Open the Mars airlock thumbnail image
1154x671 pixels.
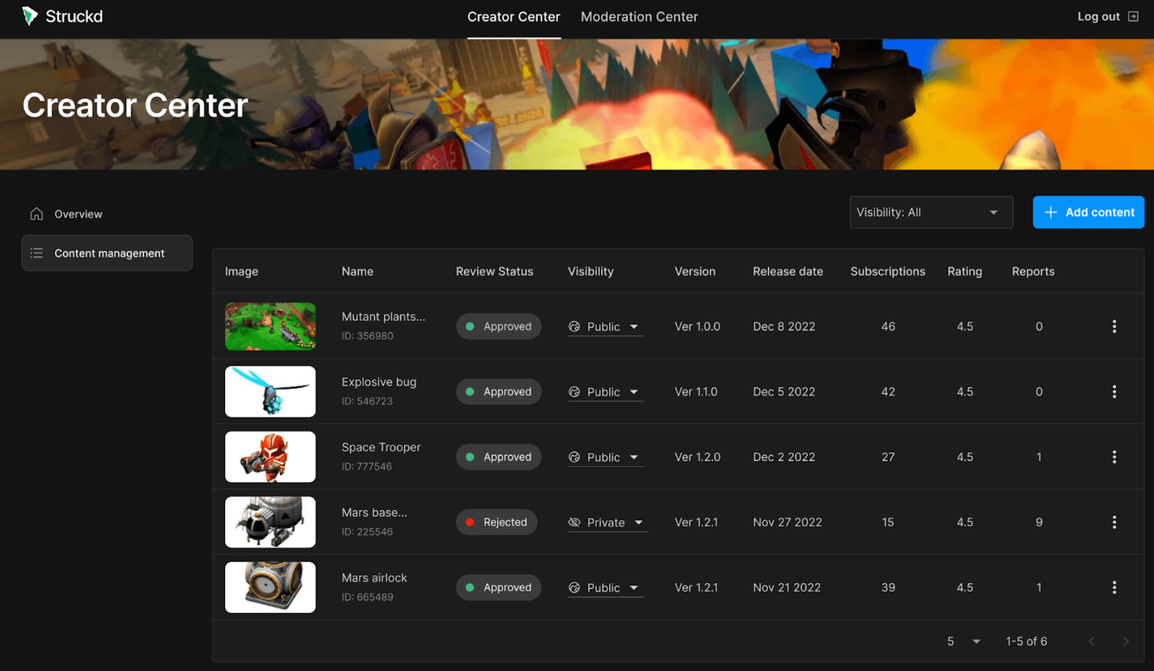point(270,588)
